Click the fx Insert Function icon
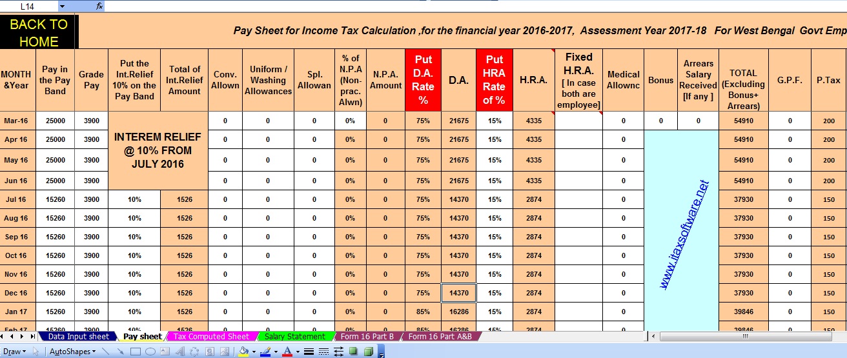Viewport: 847px width, 358px height. [99, 6]
